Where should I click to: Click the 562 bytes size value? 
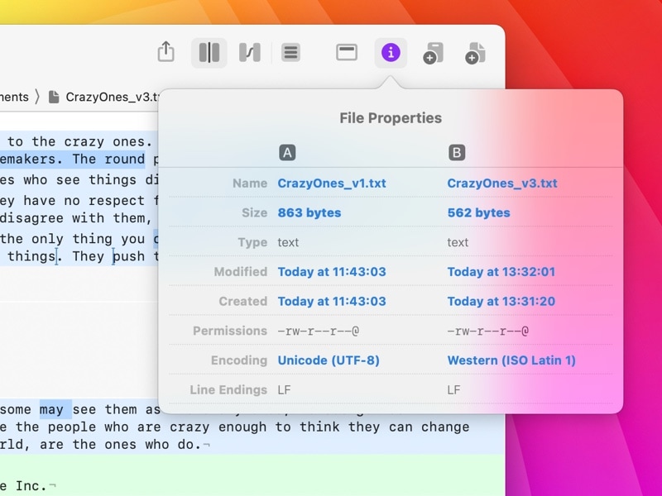[479, 212]
